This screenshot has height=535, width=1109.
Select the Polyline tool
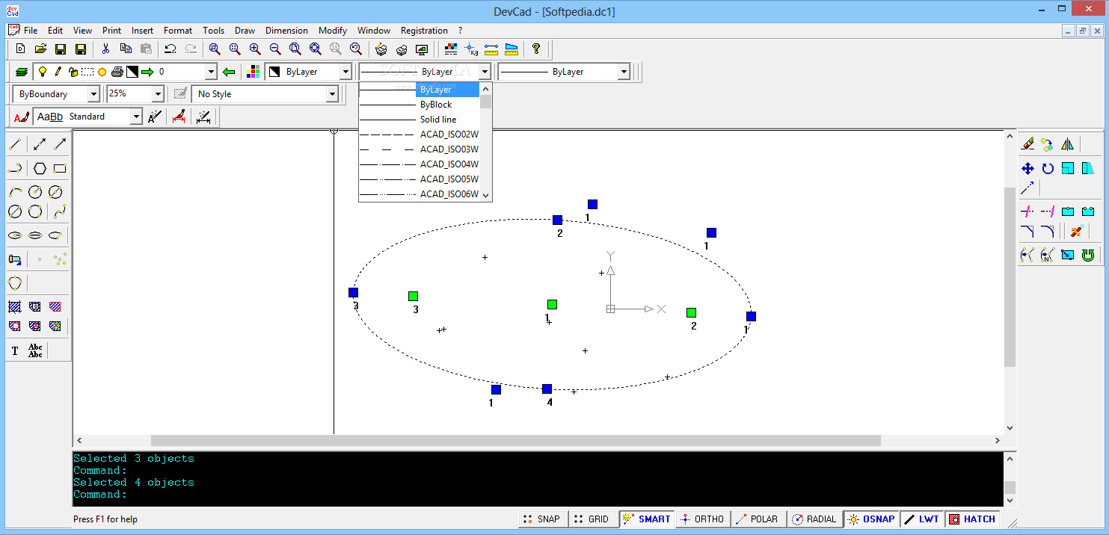coord(15,168)
